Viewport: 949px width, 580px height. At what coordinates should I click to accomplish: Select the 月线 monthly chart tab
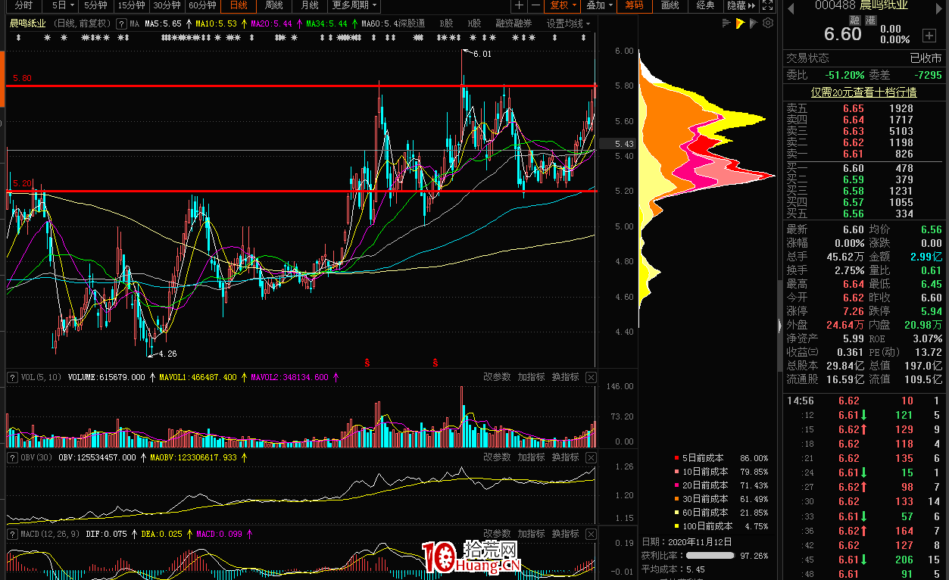(x=310, y=5)
